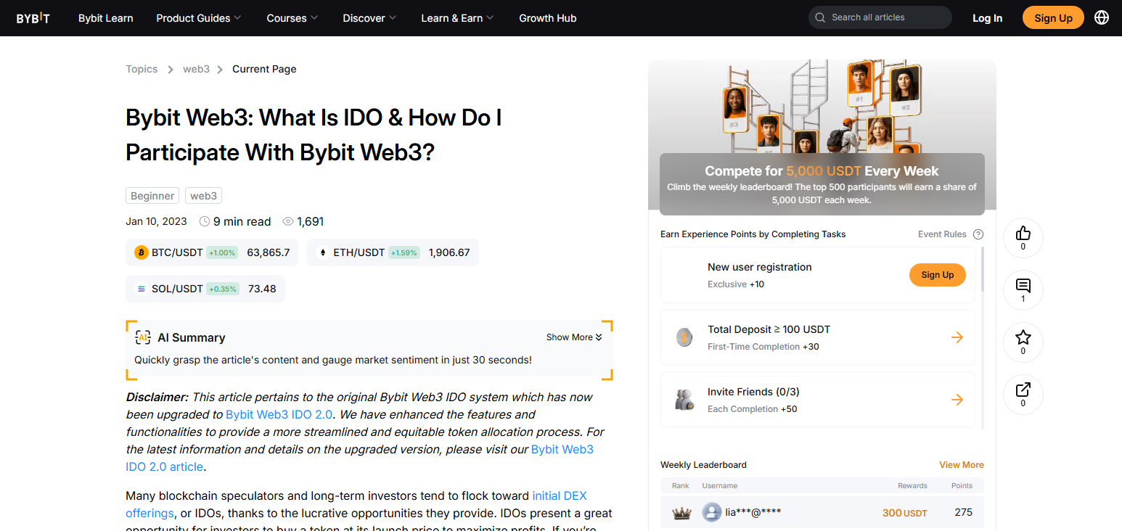1122x531 pixels.
Task: Open Growth Hub nav item
Action: pos(548,18)
